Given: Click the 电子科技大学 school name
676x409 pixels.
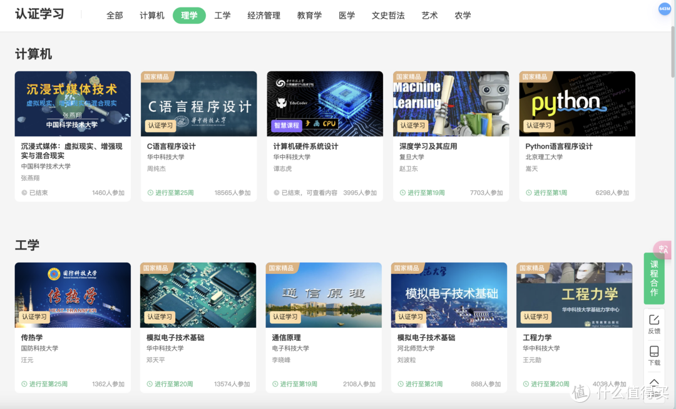Looking at the screenshot, I should pyautogui.click(x=290, y=348).
